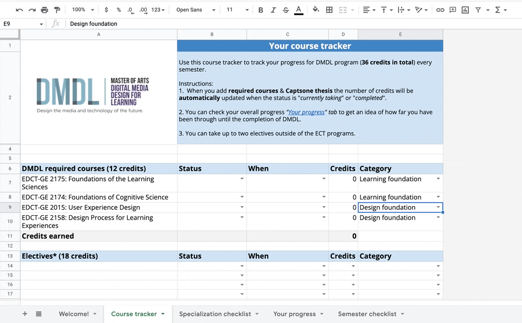Open Credits dropdown in row 14
Image resolution: width=522 pixels, height=323 pixels.
353,266
